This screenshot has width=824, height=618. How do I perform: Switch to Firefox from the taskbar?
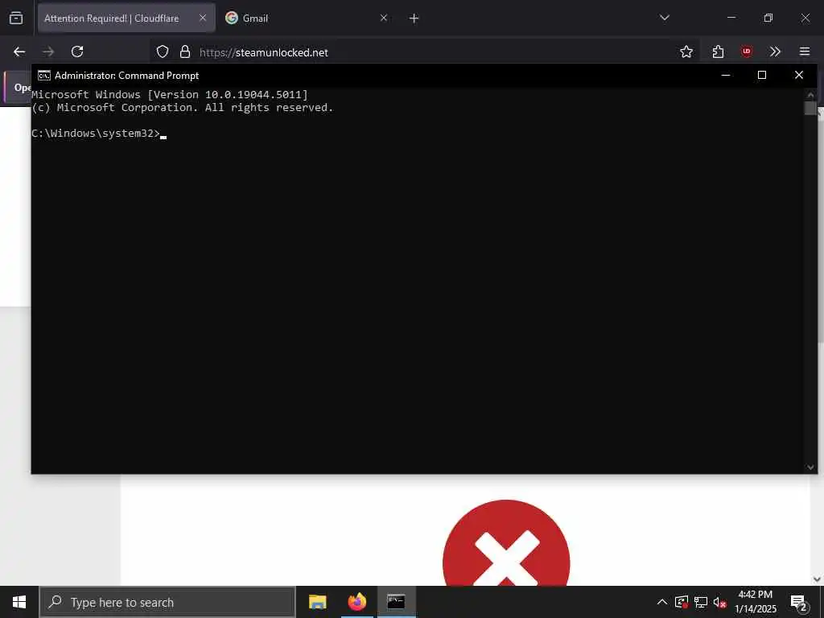click(x=356, y=602)
